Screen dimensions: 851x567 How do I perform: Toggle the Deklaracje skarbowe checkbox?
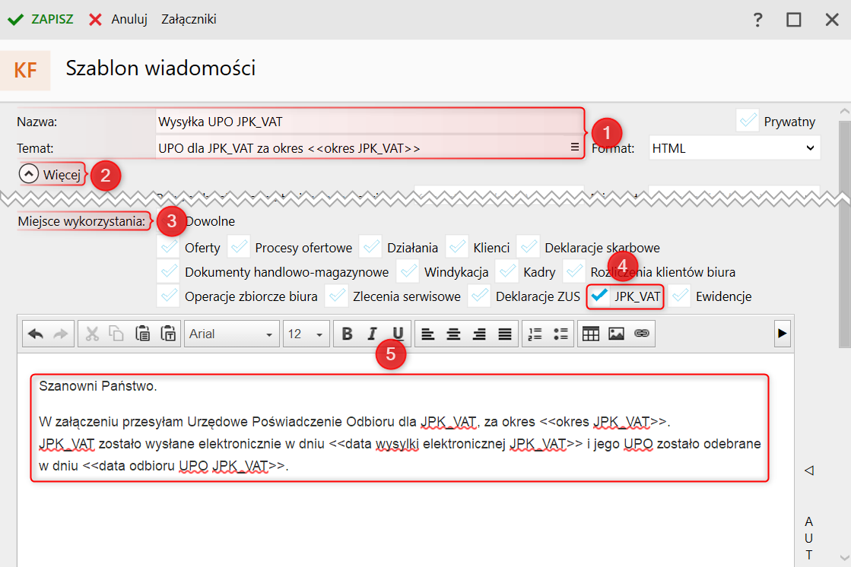click(x=528, y=248)
